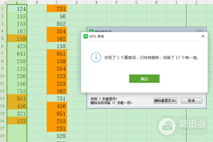Click cell A4 containing 167
This screenshot has width=213, height=142.
(17, 31)
